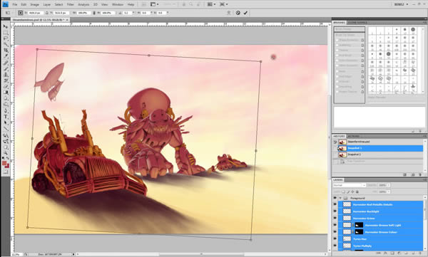This screenshot has width=428, height=257.
Task: Open the Analysis menu
Action: pyautogui.click(x=83, y=4)
